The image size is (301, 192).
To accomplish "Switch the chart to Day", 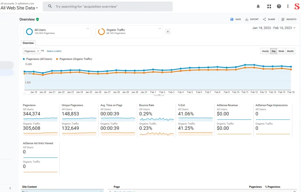I will tap(274, 51).
